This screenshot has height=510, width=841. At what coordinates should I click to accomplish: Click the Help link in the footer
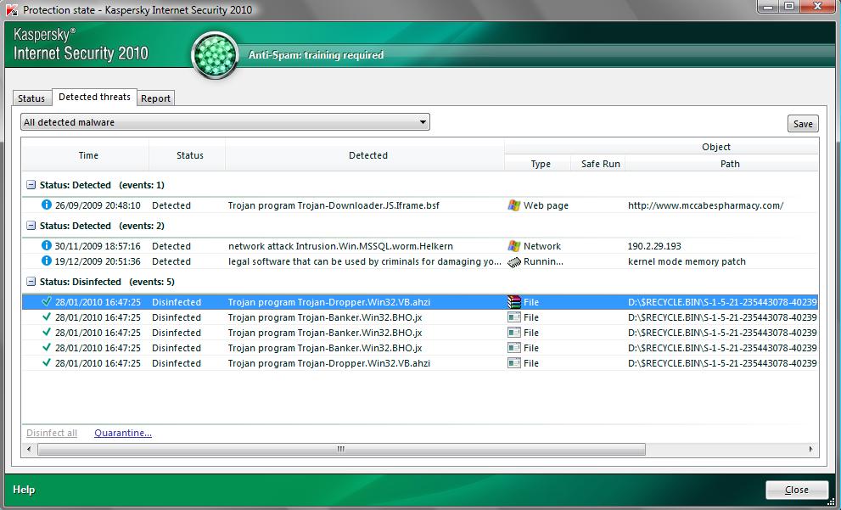pos(24,490)
